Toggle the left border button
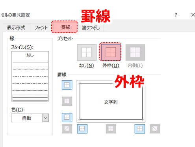This screenshot has height=147, width=195. point(82,129)
